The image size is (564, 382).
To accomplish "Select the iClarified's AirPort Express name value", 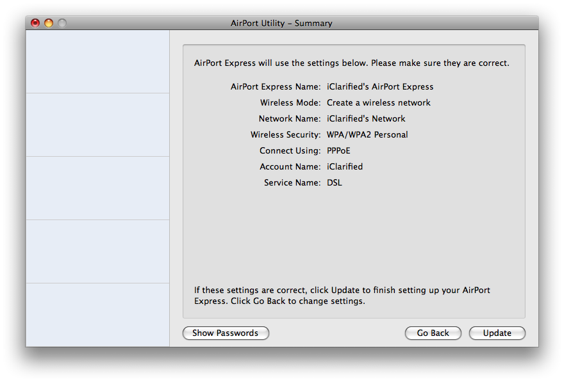I will (x=380, y=87).
